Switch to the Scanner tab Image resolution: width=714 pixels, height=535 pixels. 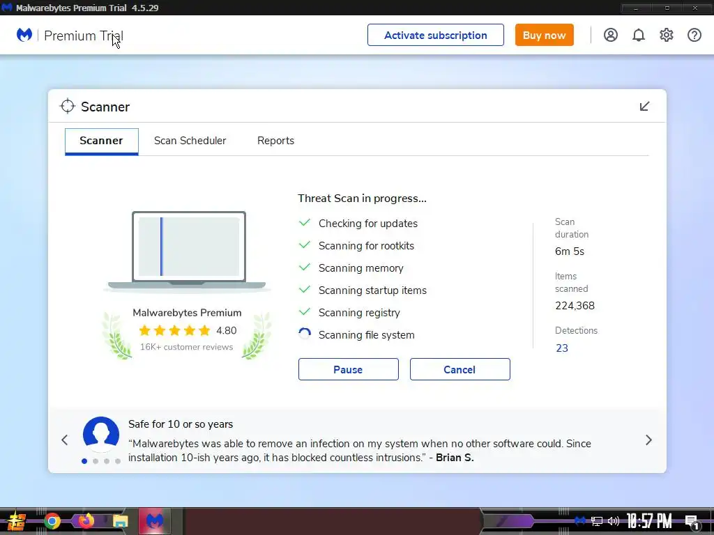[x=102, y=141]
